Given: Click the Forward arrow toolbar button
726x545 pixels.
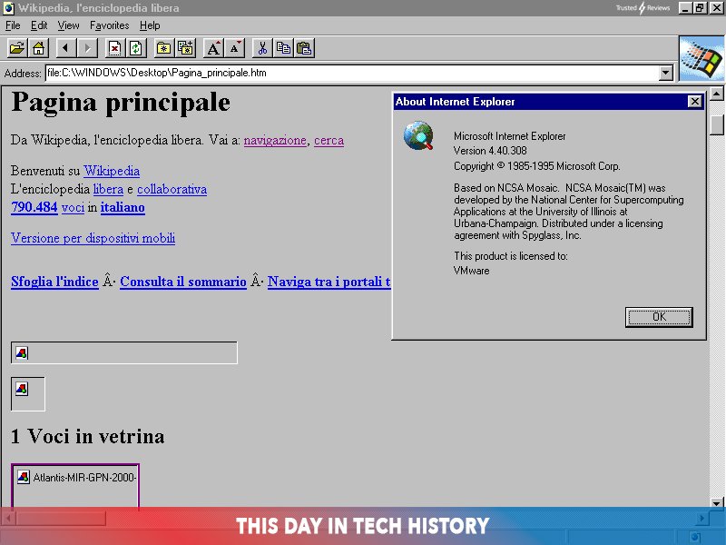Looking at the screenshot, I should click(87, 48).
